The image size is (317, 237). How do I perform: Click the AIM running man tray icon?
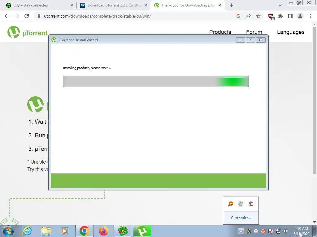tap(249, 231)
